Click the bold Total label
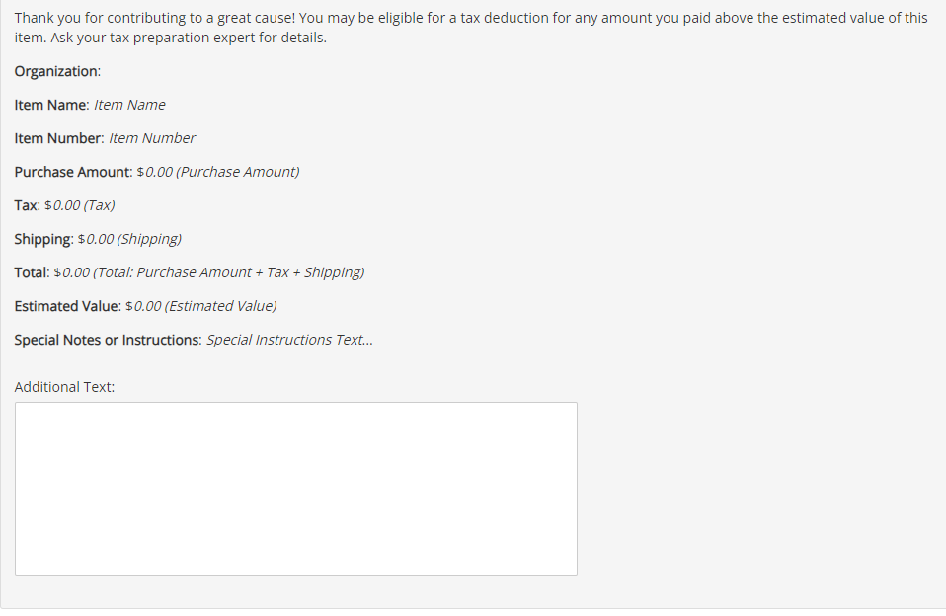This screenshot has height=616, width=946. pyautogui.click(x=32, y=272)
